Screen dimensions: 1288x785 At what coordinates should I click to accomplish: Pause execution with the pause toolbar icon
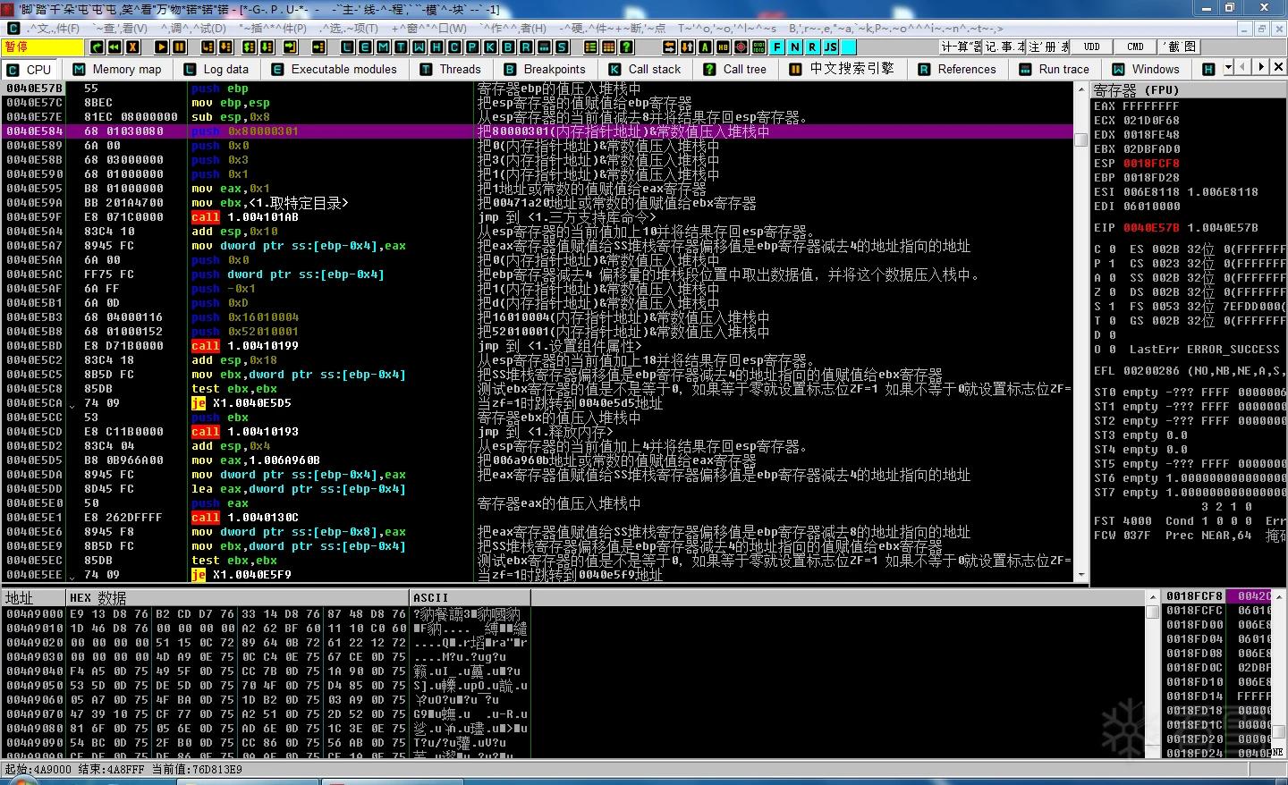tap(179, 46)
